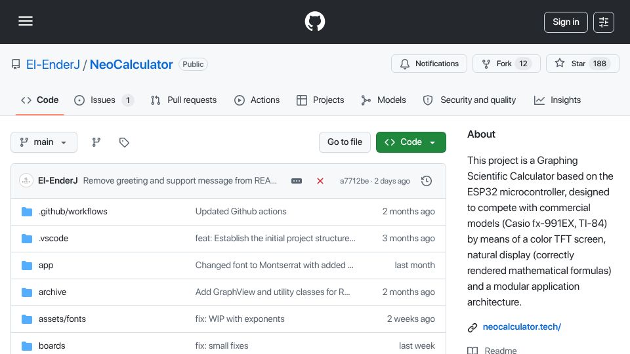
Task: View the 188 stargazers count
Action: (x=599, y=64)
